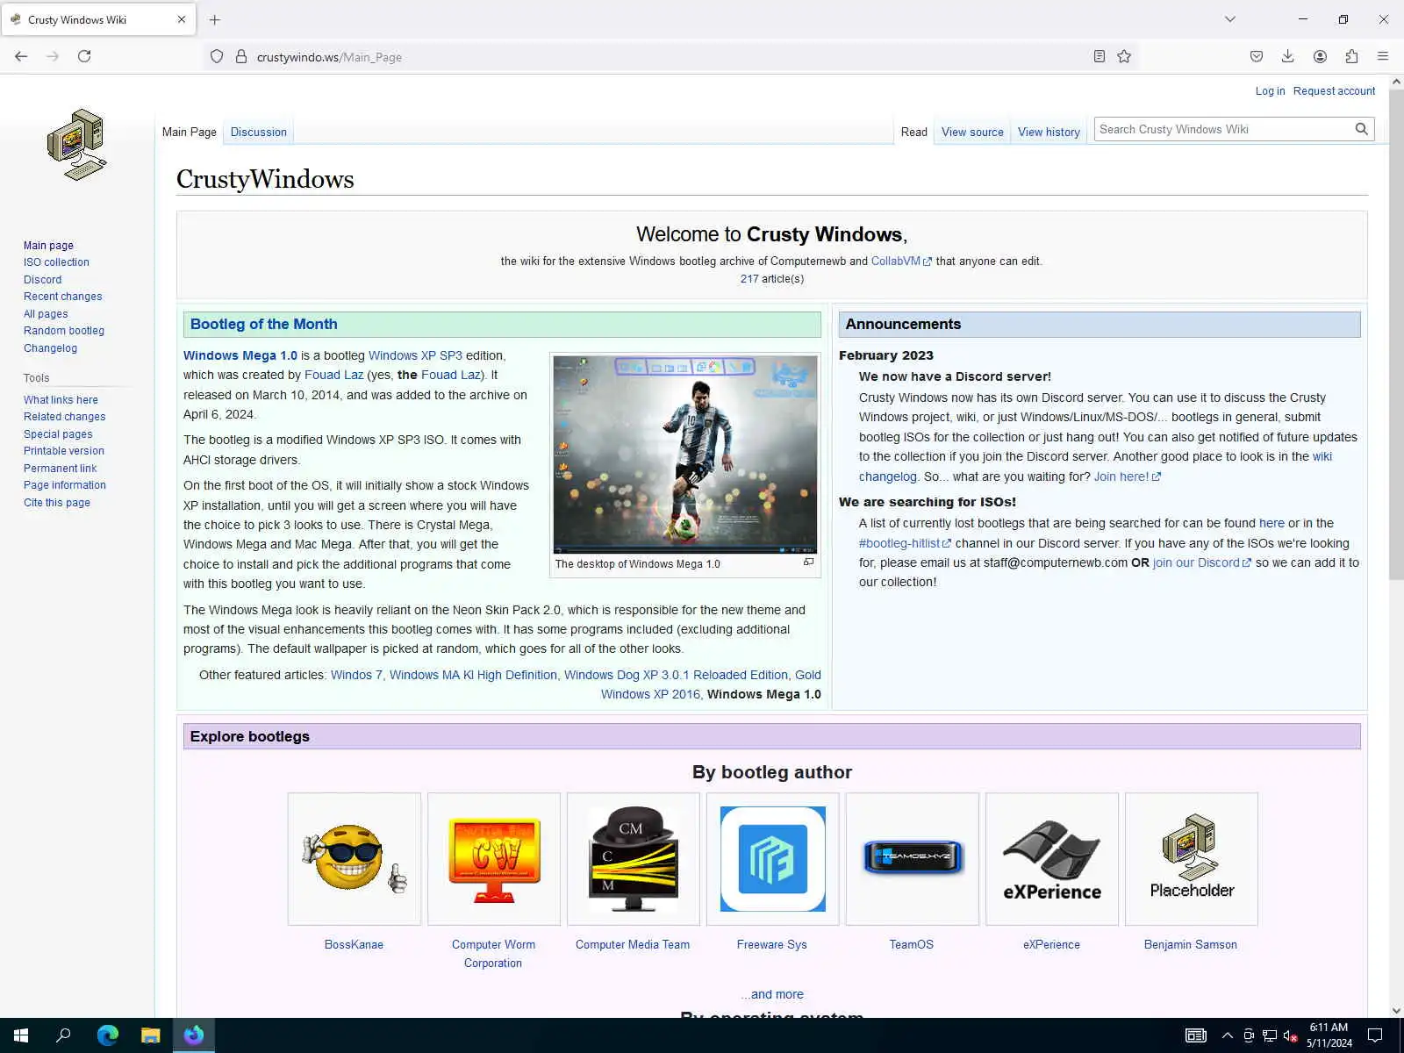Open Special pages in sidebar
The image size is (1404, 1053).
[x=58, y=434]
